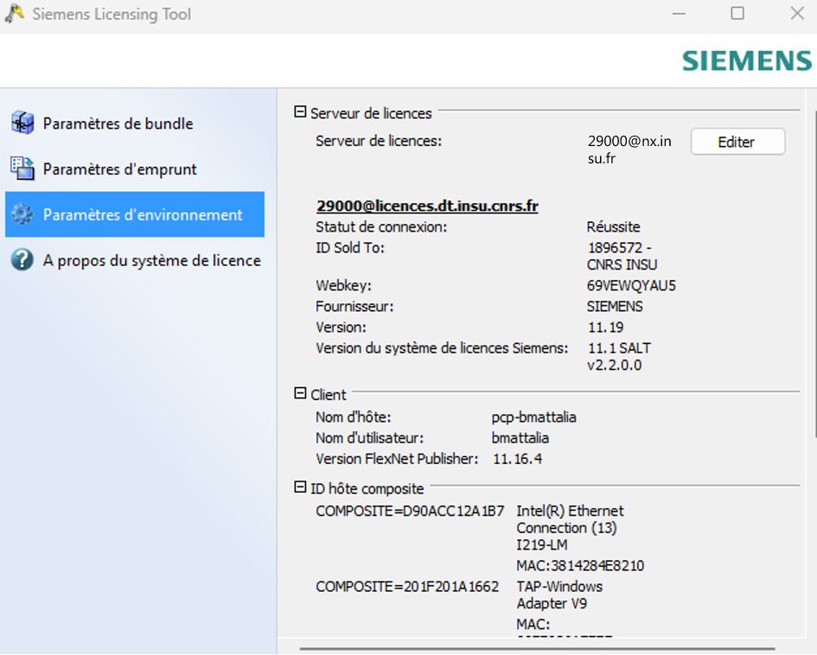Viewport: 817px width, 655px height.
Task: Click the Nom d'utilisateur label
Action: (370, 438)
